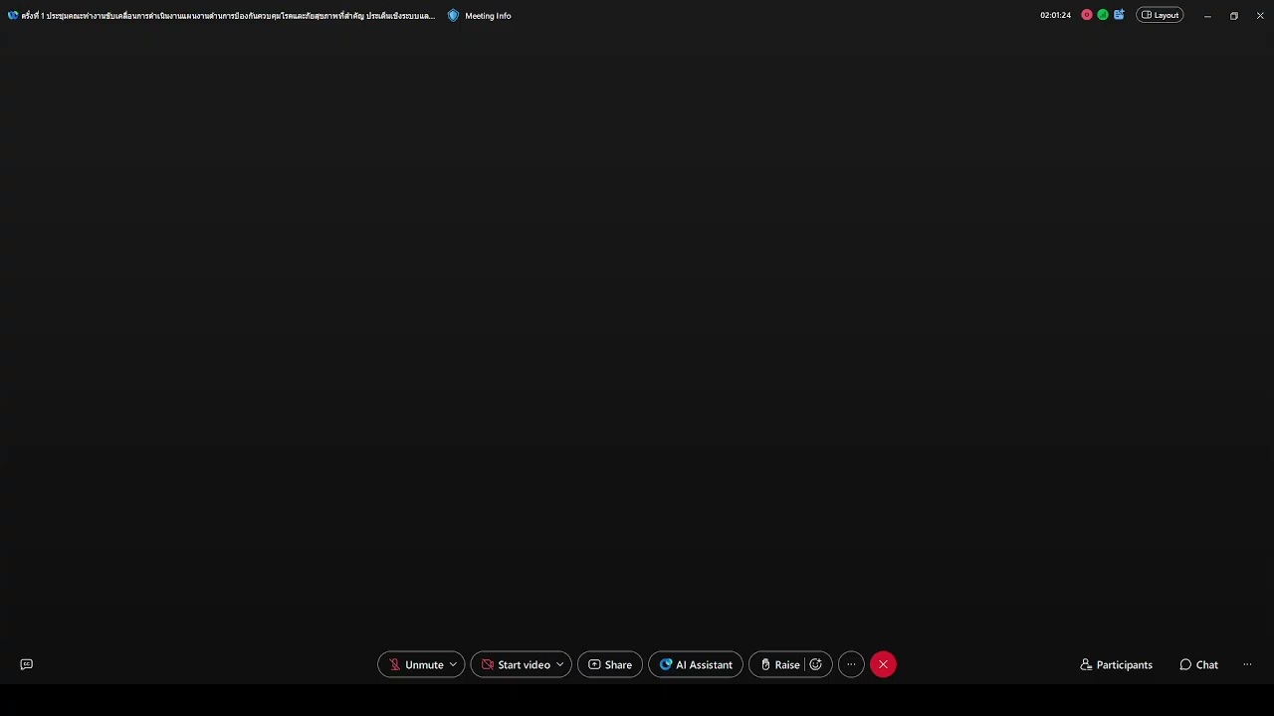The width and height of the screenshot is (1274, 716).
Task: Click the red recording indicator icon
Action: point(1087,15)
